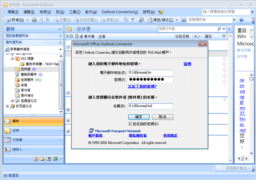Open the Server Status dropdown in status bar
The height and width of the screenshot is (180, 256).
coord(238,168)
